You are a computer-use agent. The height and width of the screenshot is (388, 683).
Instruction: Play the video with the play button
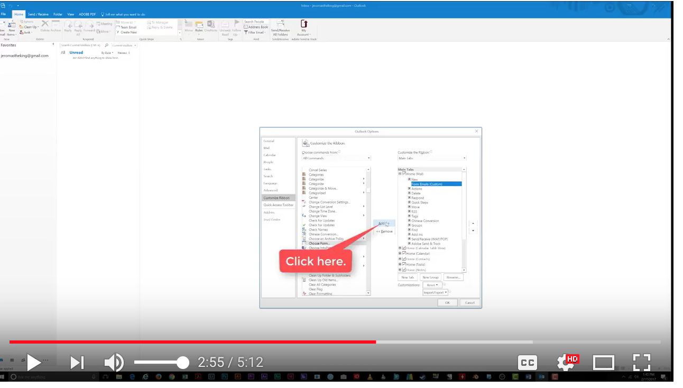[x=34, y=362]
